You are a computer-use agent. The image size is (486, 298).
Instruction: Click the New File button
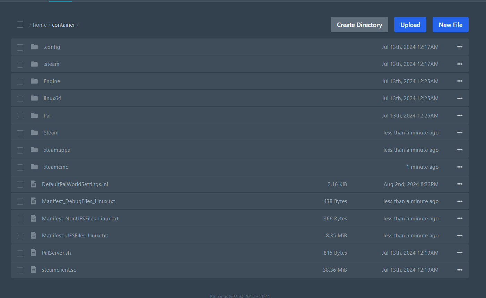pyautogui.click(x=450, y=25)
